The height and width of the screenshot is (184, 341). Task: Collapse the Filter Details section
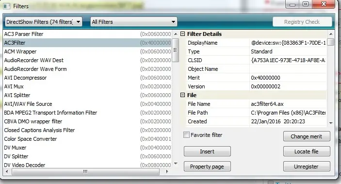(x=183, y=34)
